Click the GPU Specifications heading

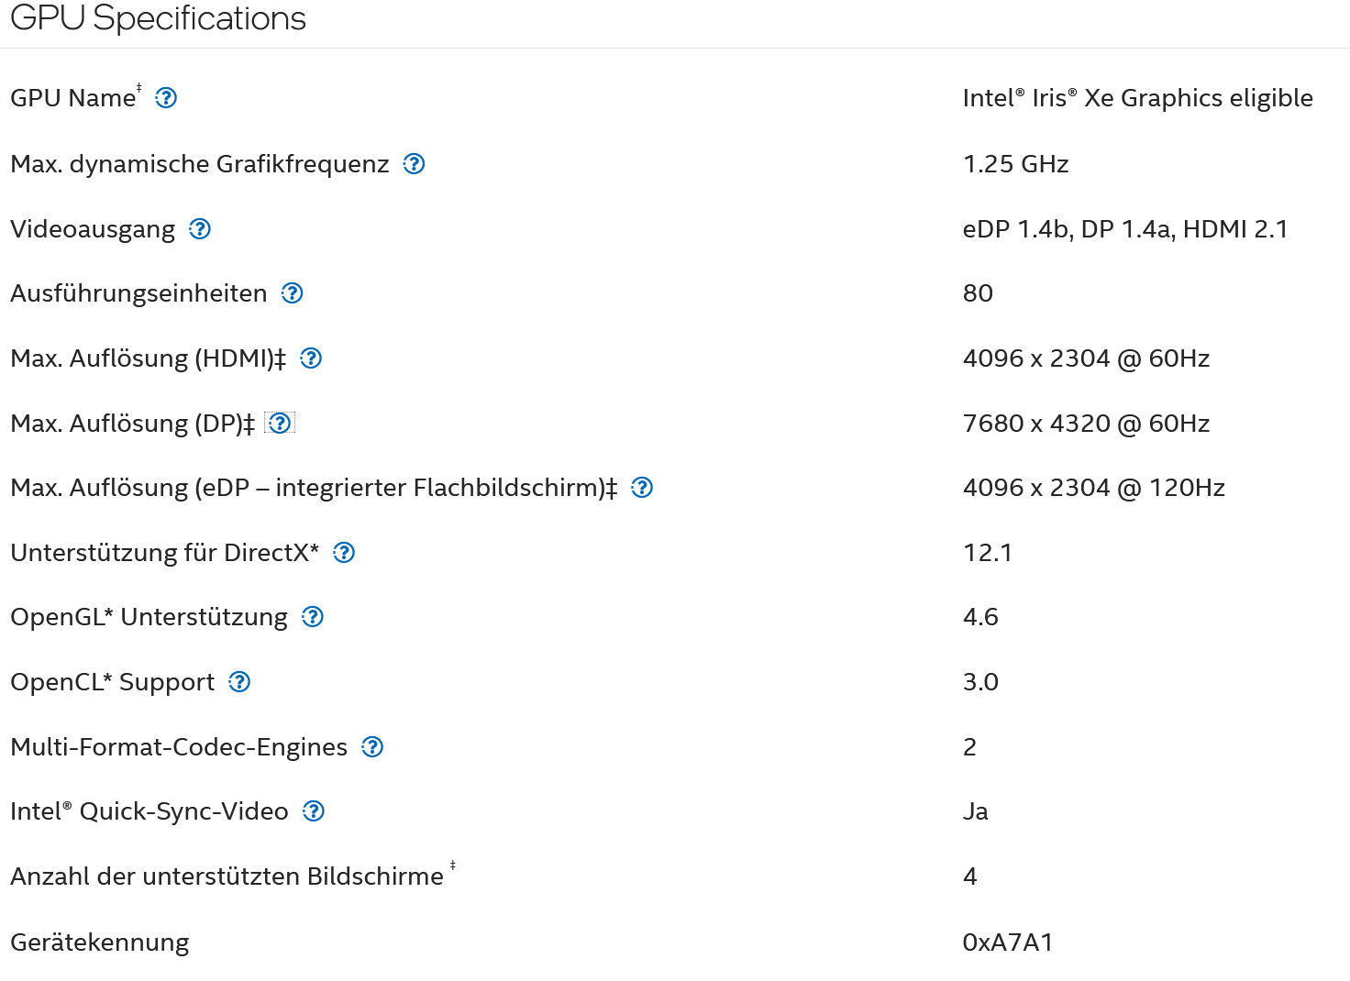[x=158, y=18]
